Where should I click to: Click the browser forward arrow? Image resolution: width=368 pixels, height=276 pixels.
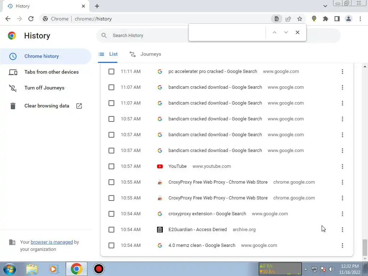(19, 19)
